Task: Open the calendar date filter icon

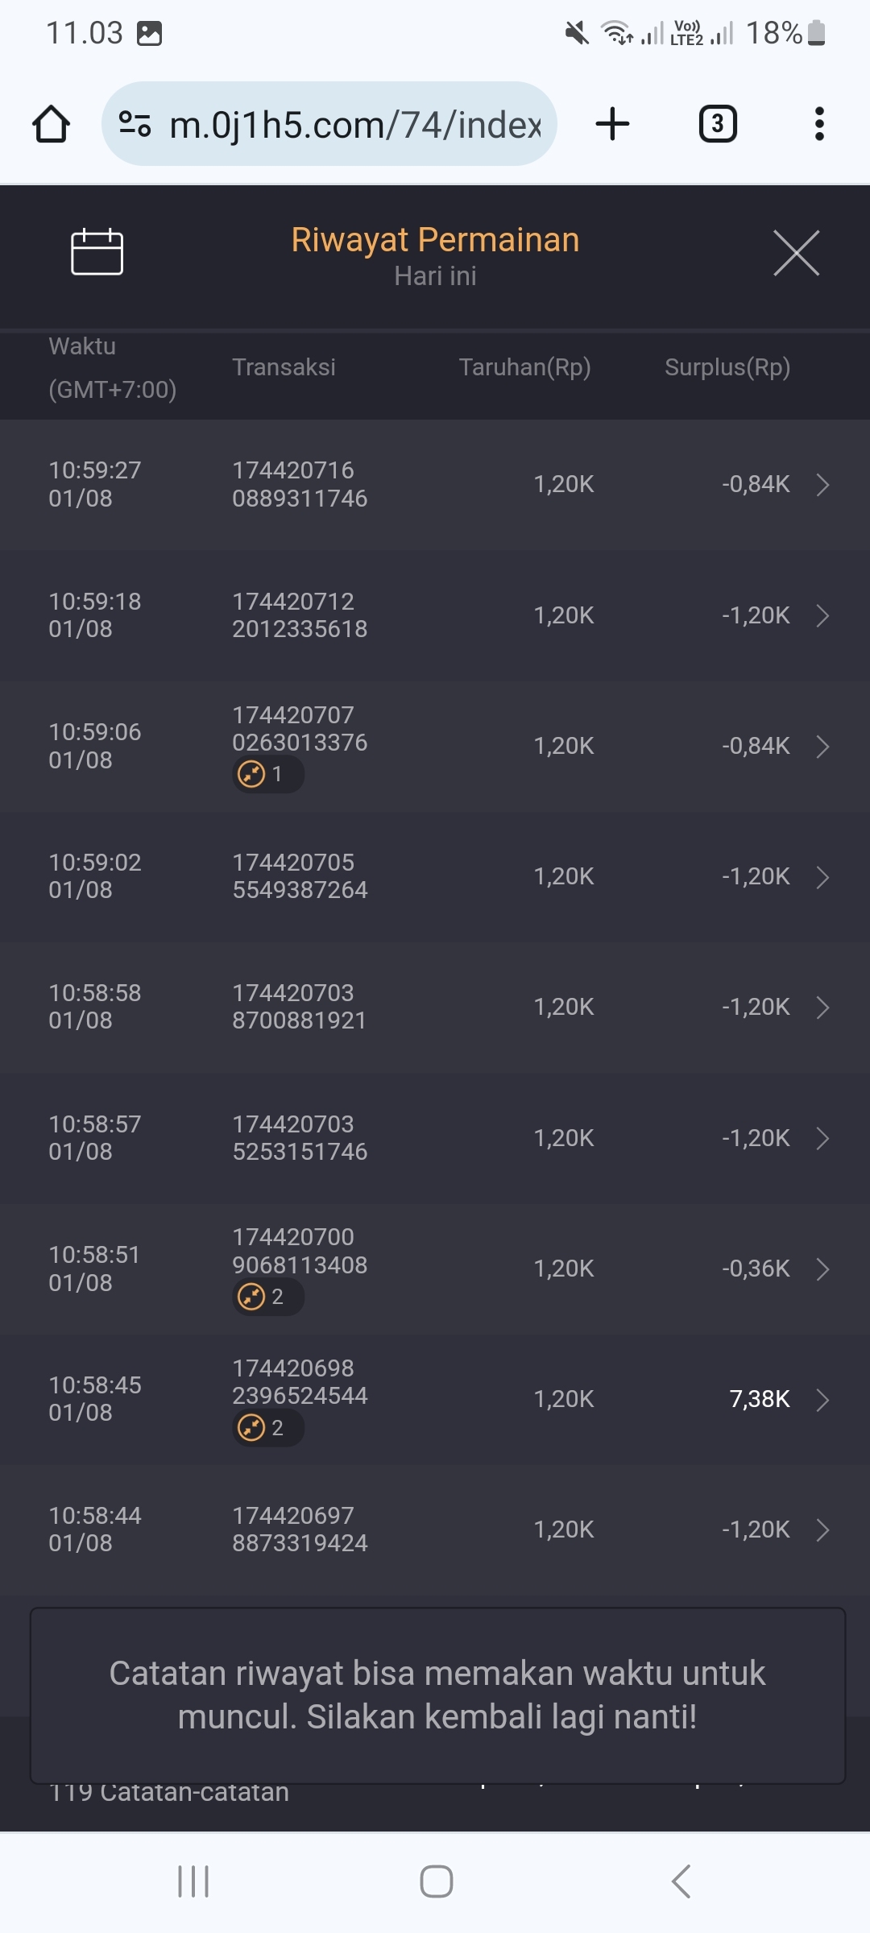Action: pyautogui.click(x=97, y=252)
